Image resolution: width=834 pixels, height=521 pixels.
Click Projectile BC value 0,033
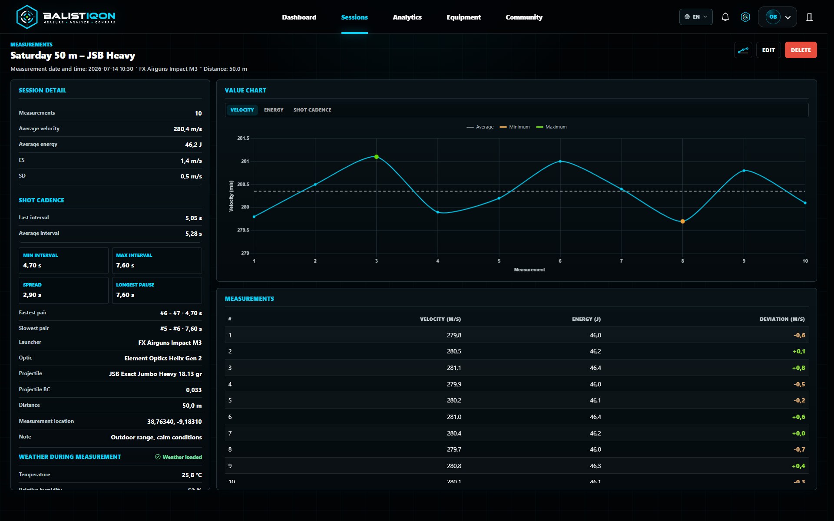(194, 390)
